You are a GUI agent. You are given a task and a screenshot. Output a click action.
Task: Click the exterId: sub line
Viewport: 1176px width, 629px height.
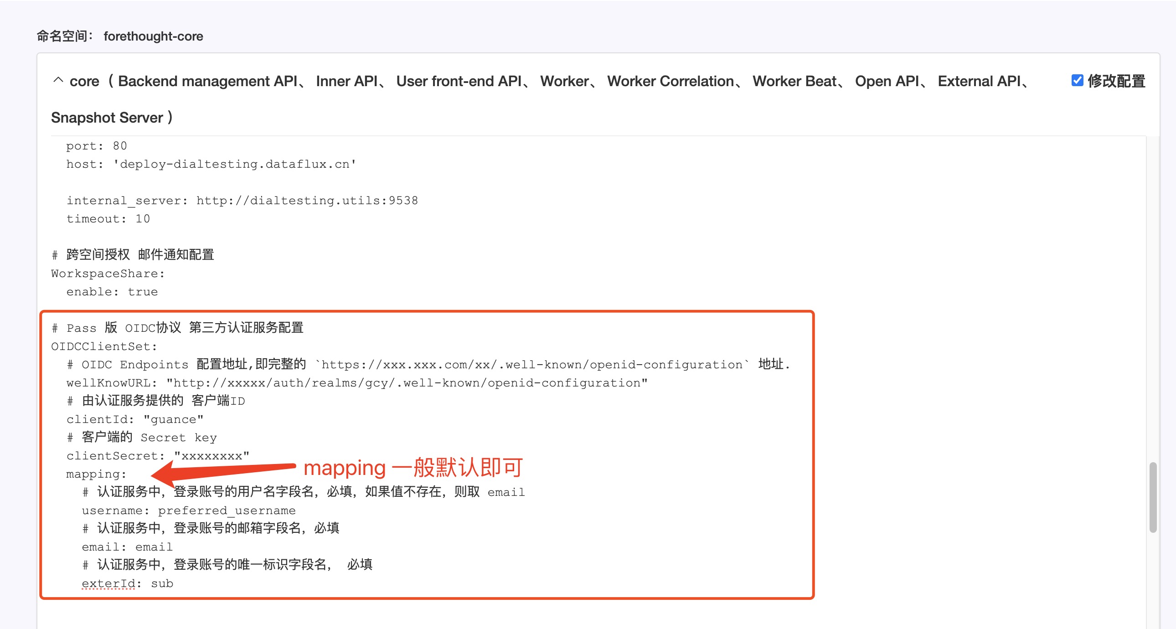[127, 583]
